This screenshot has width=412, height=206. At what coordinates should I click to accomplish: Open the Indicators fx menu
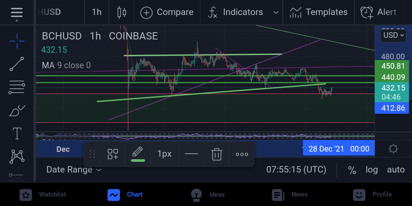(x=236, y=12)
